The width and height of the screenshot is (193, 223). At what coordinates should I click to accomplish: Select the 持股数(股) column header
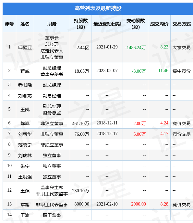[x=81, y=24]
